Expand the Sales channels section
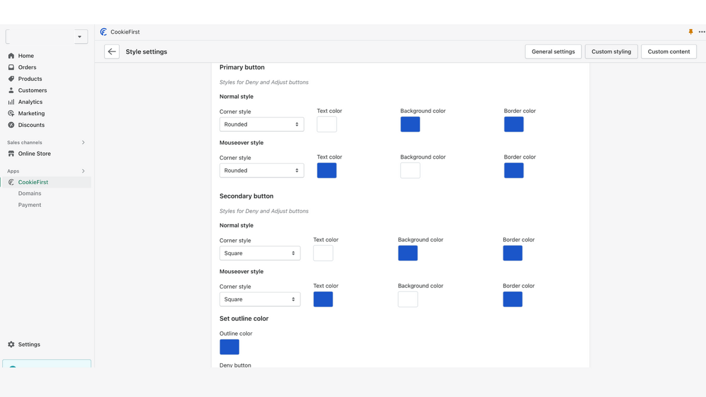Screen dimensions: 706x397 [83, 142]
